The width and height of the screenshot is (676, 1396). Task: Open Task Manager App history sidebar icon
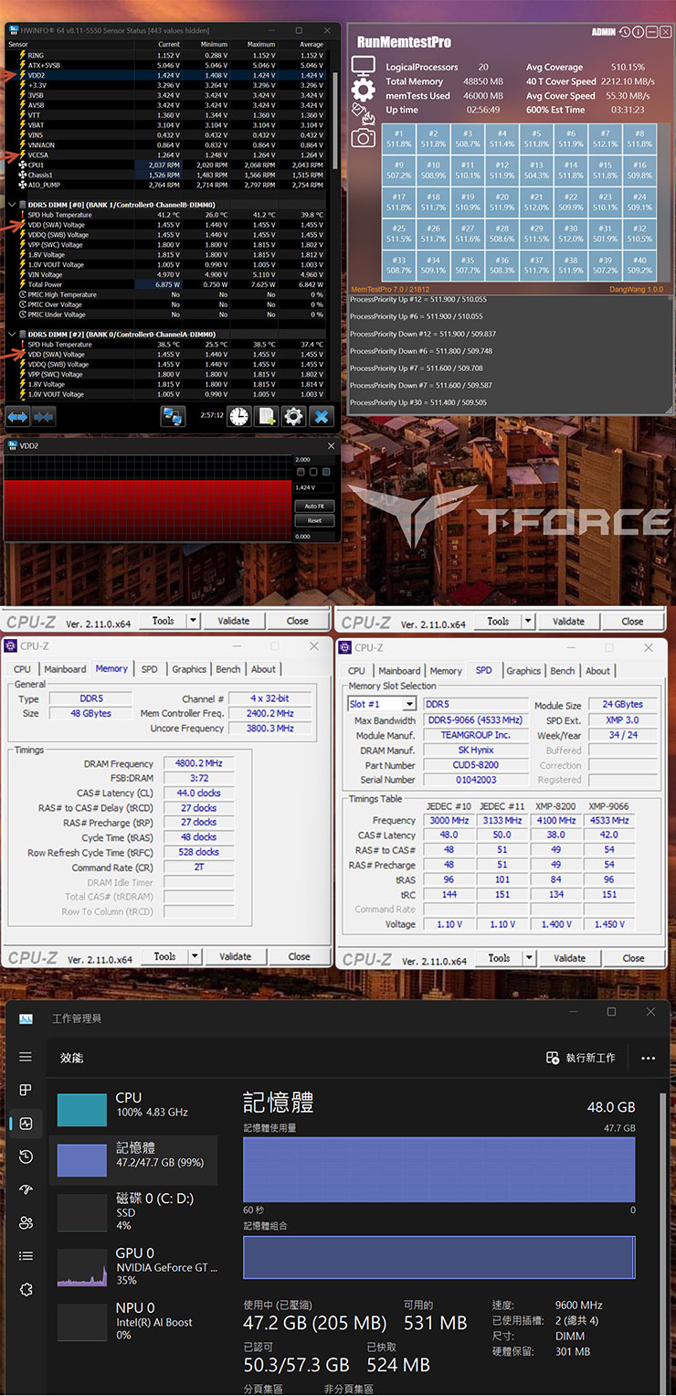(x=26, y=1156)
